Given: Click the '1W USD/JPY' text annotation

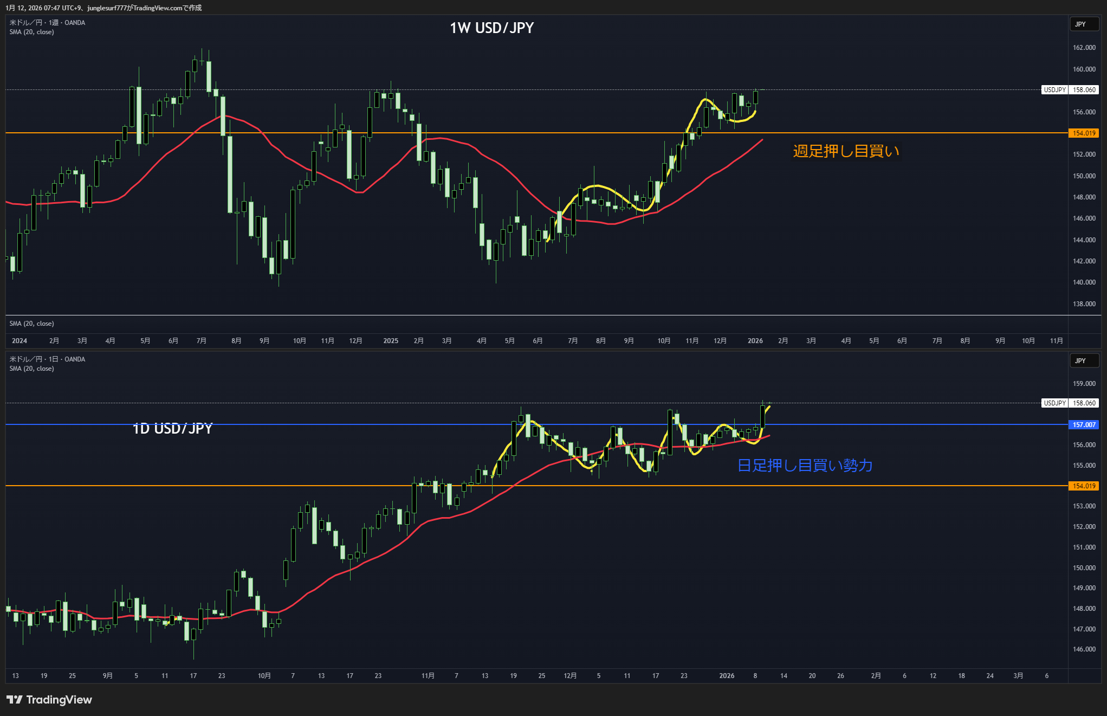Looking at the screenshot, I should pyautogui.click(x=491, y=28).
